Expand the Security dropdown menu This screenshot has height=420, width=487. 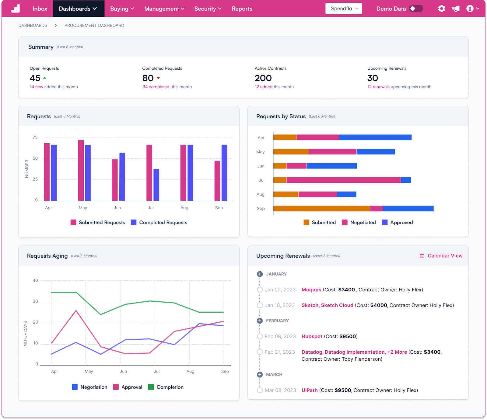click(208, 9)
